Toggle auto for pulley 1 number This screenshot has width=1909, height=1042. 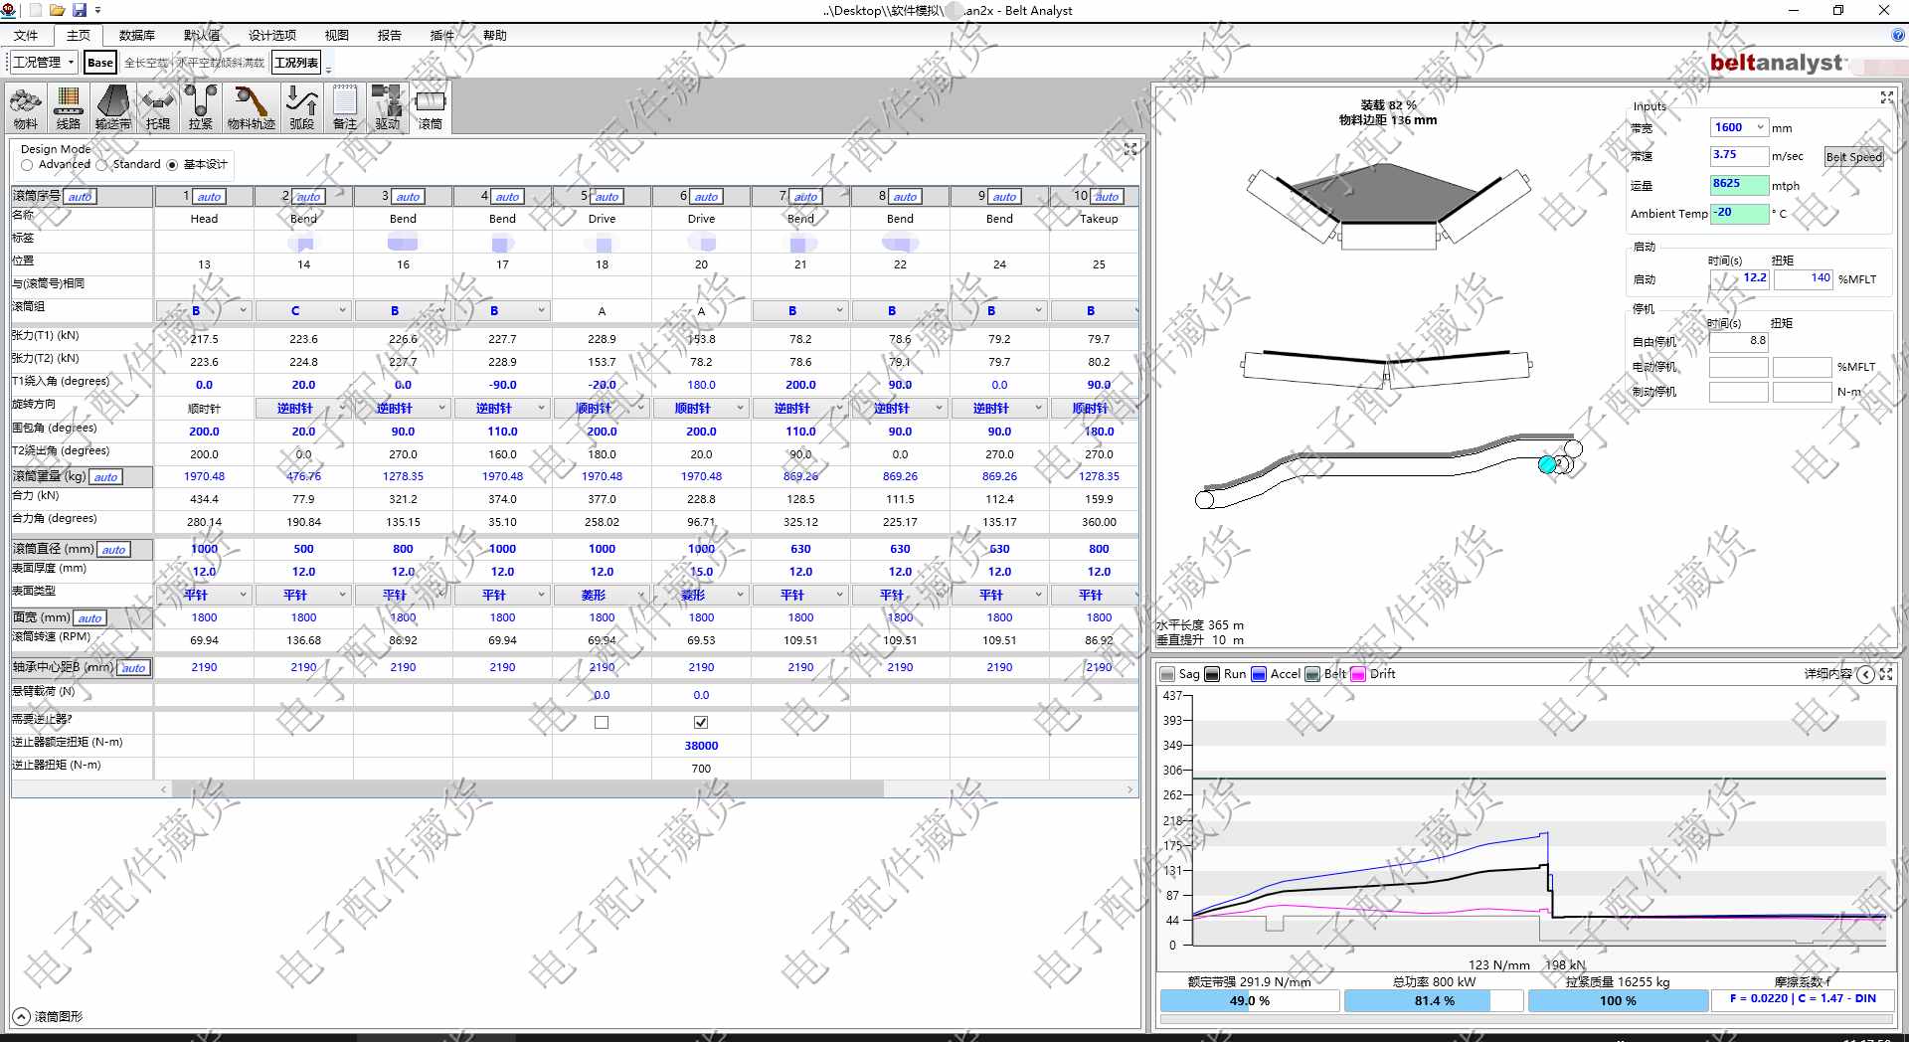point(209,197)
